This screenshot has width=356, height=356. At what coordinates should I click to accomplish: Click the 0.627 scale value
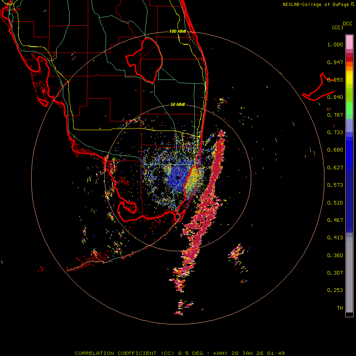point(335,168)
